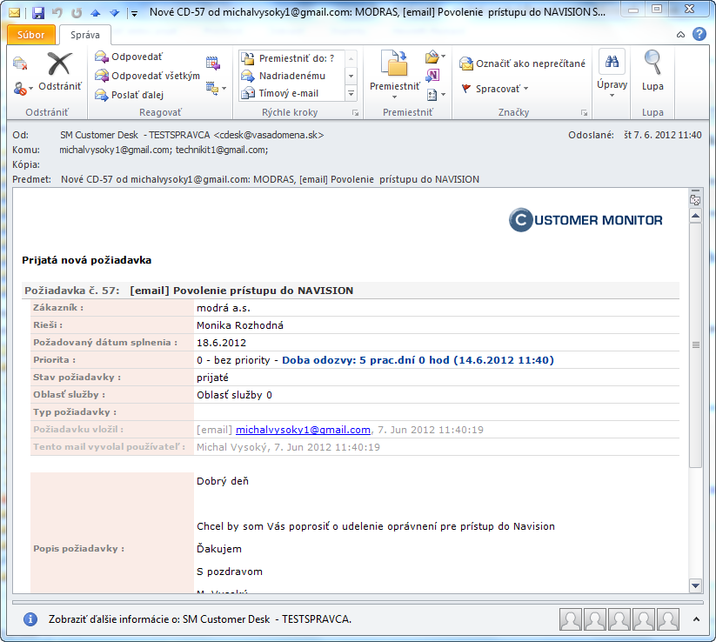716x642 pixels.
Task: Click Odpovedať to reply
Action: pyautogui.click(x=129, y=57)
